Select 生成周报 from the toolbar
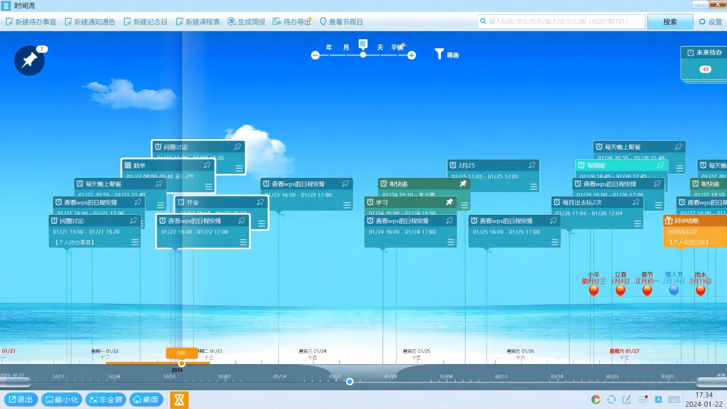The width and height of the screenshot is (727, 409). click(x=246, y=22)
